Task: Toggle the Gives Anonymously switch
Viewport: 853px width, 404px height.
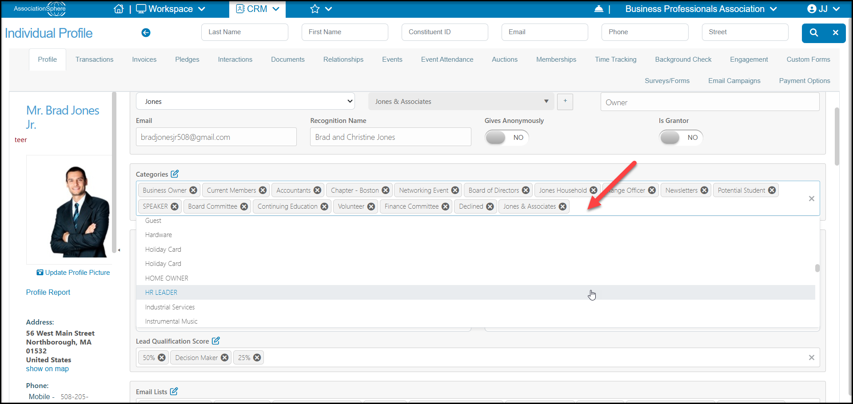Action: 506,137
